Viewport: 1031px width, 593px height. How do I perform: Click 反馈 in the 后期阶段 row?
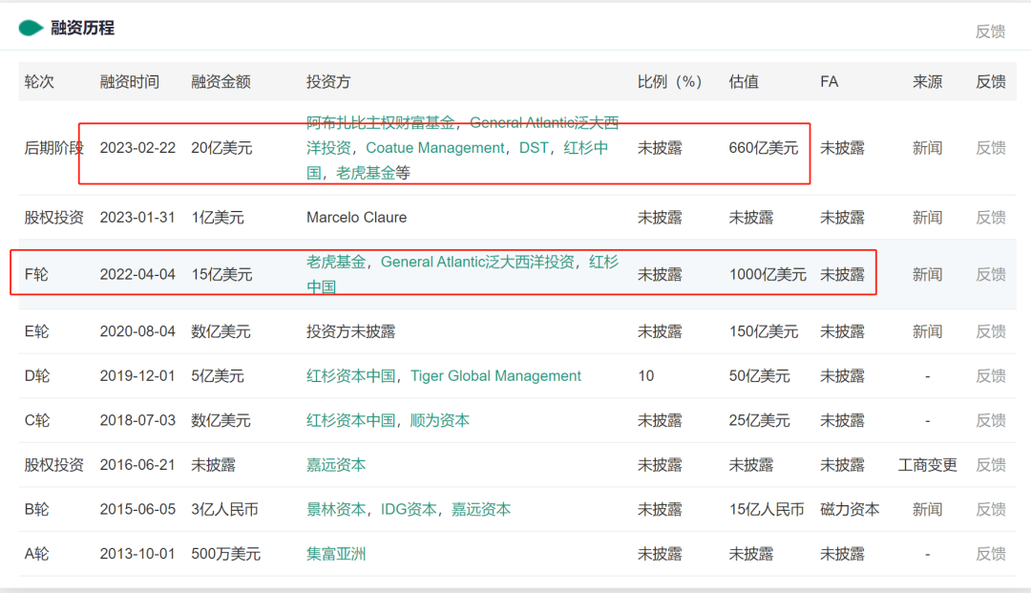coord(990,148)
